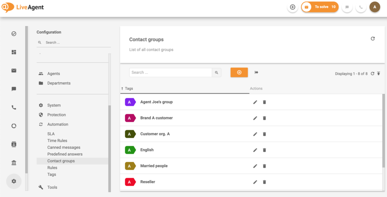Click the purple Agent Joe's group tag
Viewport: 387px width, 197px height.
coord(130,102)
